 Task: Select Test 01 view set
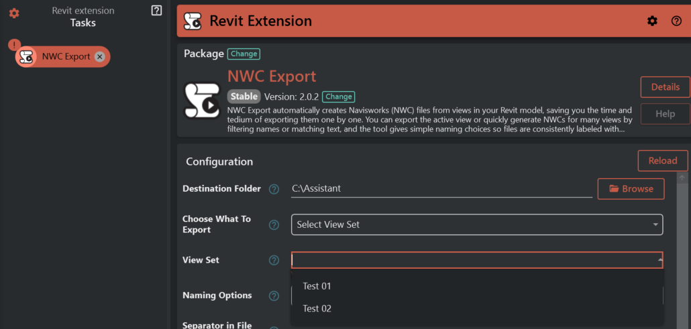[477, 286]
